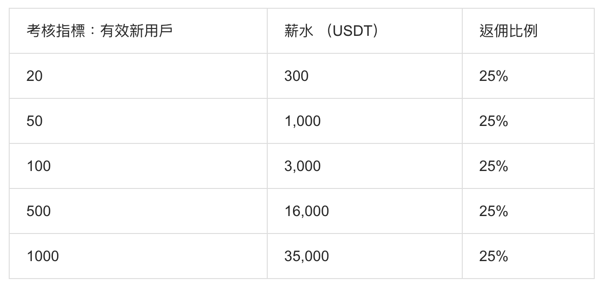The image size is (609, 285).
Task: Select the 25% cell in the bottom row
Action: point(528,256)
